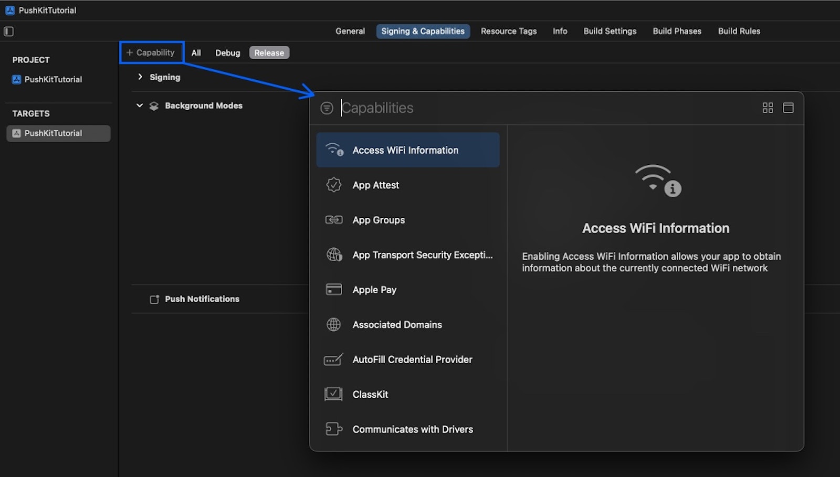Toggle the navigator sidebar icon
This screenshot has height=477, width=840.
coord(9,31)
